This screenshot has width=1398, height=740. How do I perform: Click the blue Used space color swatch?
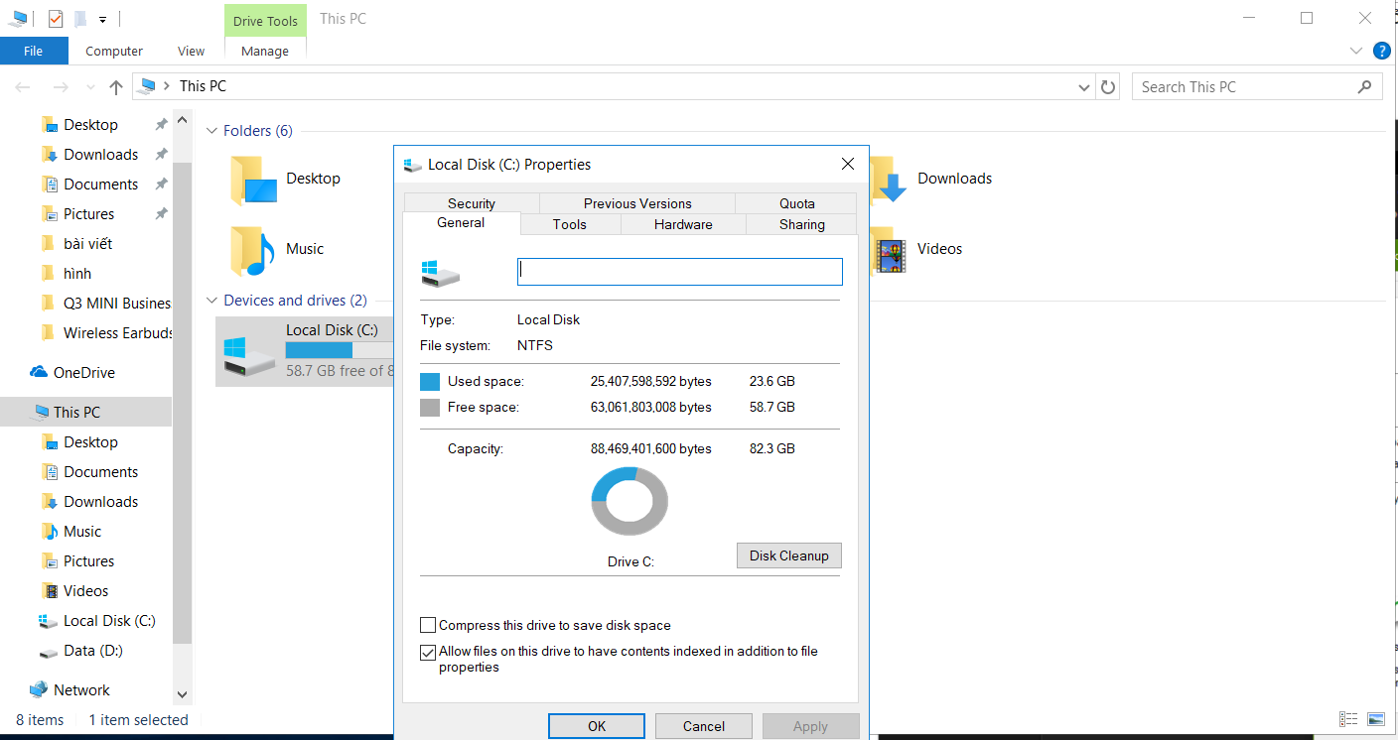pos(430,382)
